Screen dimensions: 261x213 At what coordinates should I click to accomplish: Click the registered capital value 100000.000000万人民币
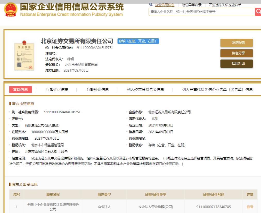[x=50, y=132]
